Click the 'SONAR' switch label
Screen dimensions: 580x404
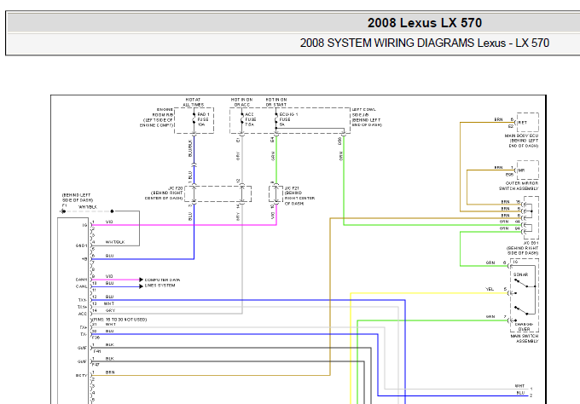[x=520, y=274]
